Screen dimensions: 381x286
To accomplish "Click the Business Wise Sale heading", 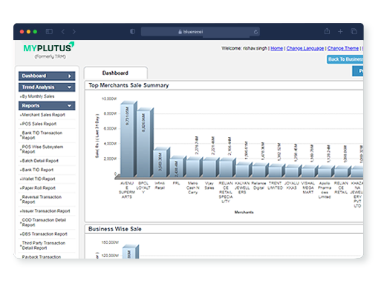I will (115, 229).
